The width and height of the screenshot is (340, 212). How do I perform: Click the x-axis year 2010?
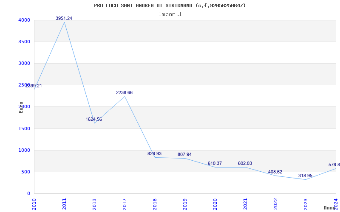[x=34, y=204]
